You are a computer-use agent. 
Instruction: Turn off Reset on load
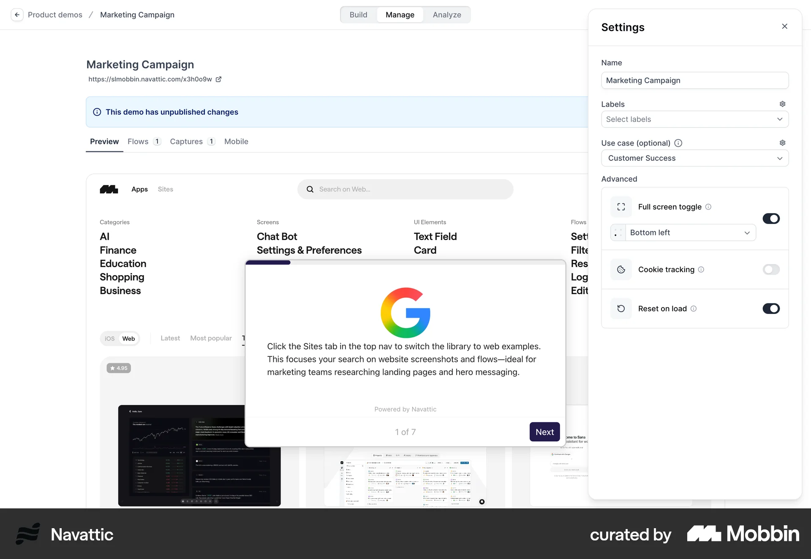[x=771, y=308]
